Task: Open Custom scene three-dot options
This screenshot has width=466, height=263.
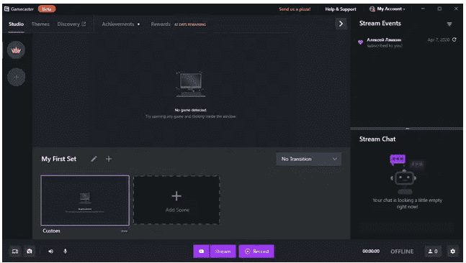Action: pyautogui.click(x=124, y=231)
